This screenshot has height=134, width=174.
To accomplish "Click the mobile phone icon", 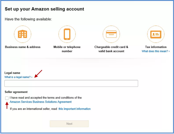I will pyautogui.click(x=67, y=34).
